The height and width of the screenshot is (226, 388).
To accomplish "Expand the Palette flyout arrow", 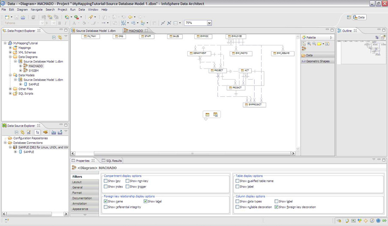I will [331, 38].
